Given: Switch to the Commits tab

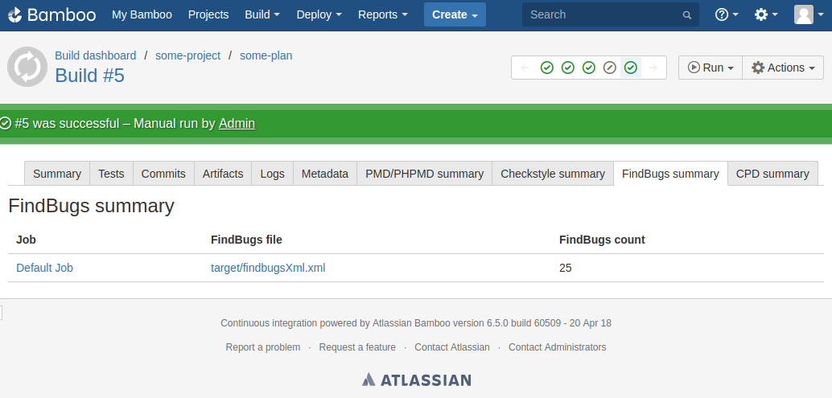Looking at the screenshot, I should (163, 174).
